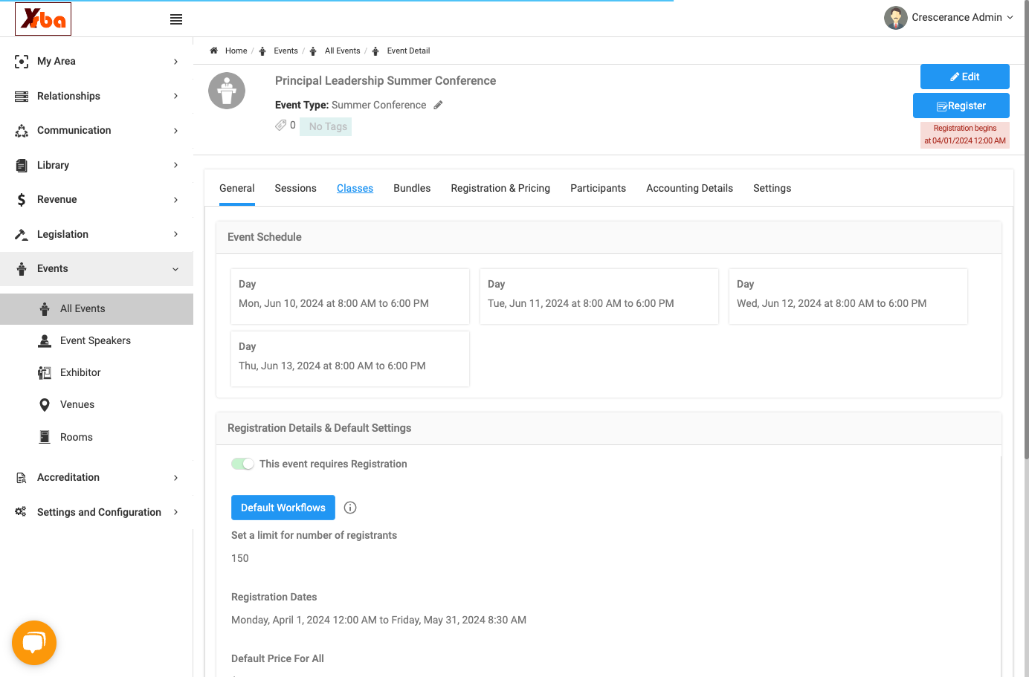
Task: Open the orange chat widget
Action: [x=34, y=643]
